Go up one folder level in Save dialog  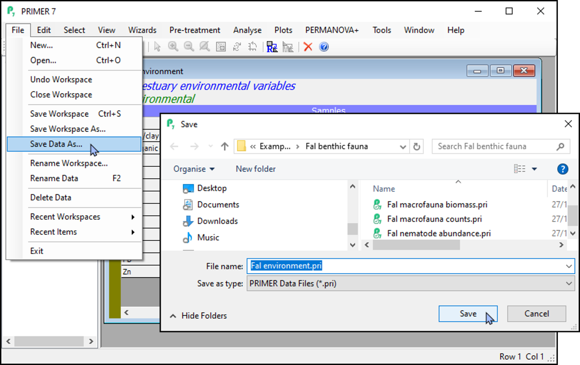point(225,146)
